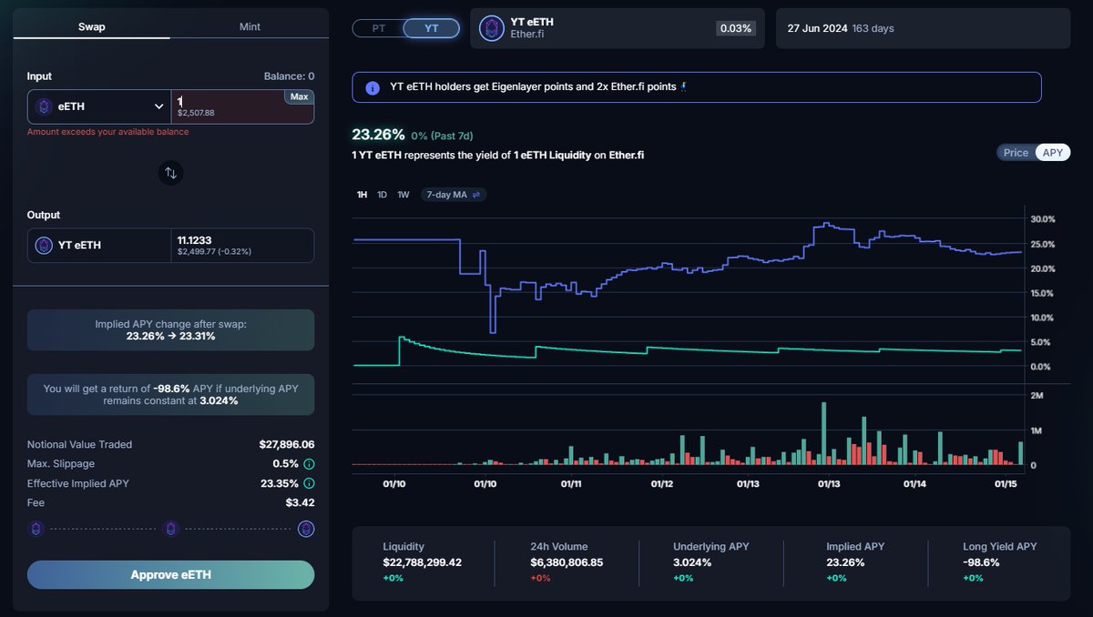Click the swap direction arrows icon

(170, 173)
